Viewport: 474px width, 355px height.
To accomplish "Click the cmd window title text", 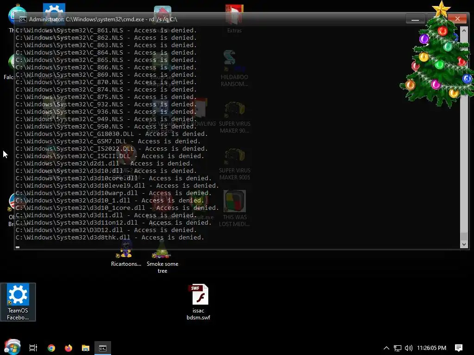I will 103,19.
